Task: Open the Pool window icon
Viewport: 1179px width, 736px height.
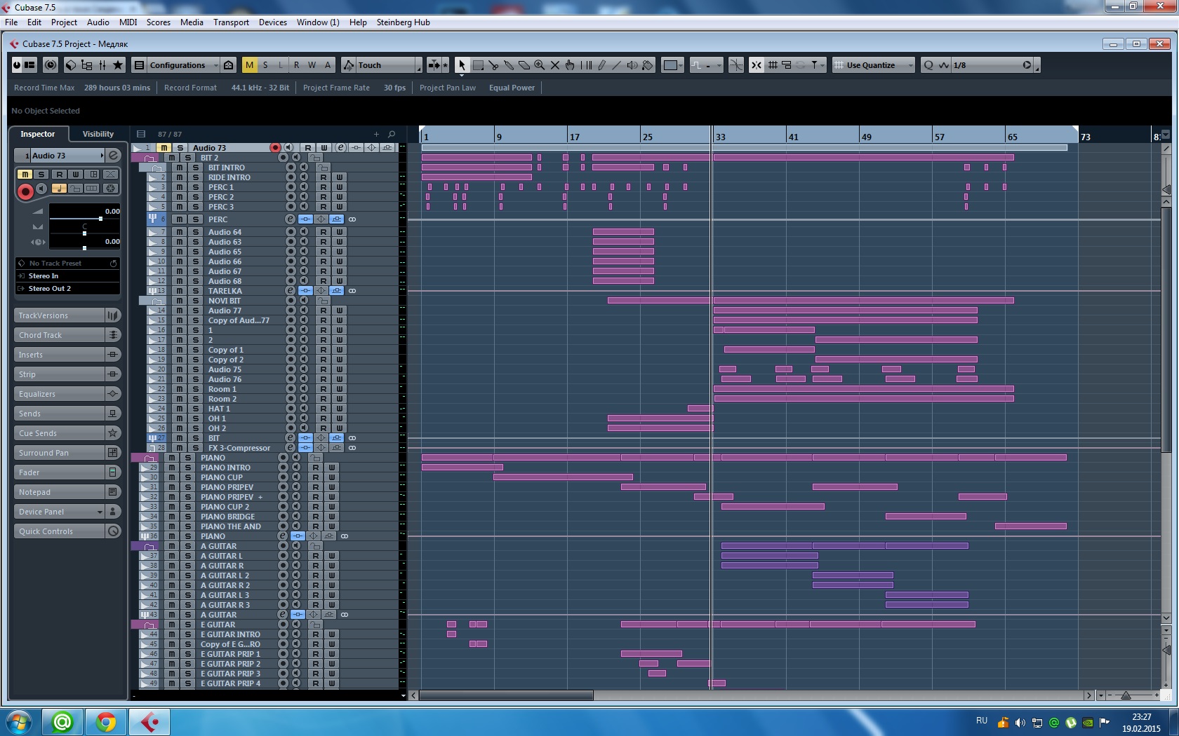Action: (x=86, y=65)
